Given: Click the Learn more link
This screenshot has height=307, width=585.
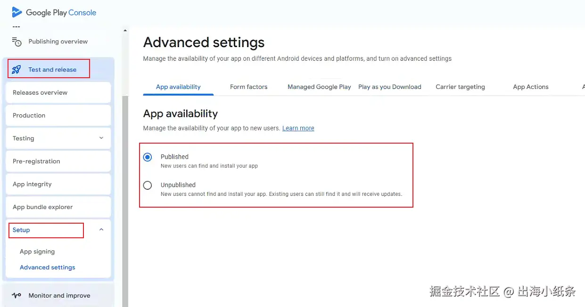Looking at the screenshot, I should (x=298, y=128).
